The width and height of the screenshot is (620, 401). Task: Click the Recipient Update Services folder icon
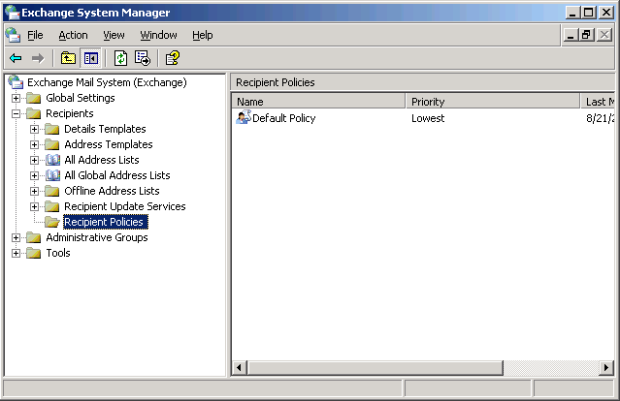click(x=52, y=206)
